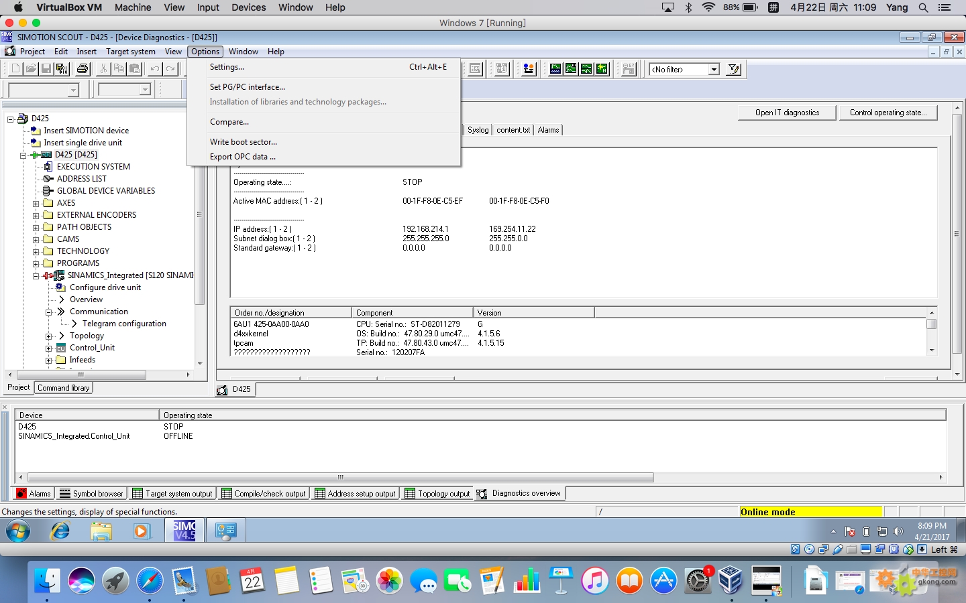
Task: Choose Write boot sector... menu entry
Action: (324, 142)
